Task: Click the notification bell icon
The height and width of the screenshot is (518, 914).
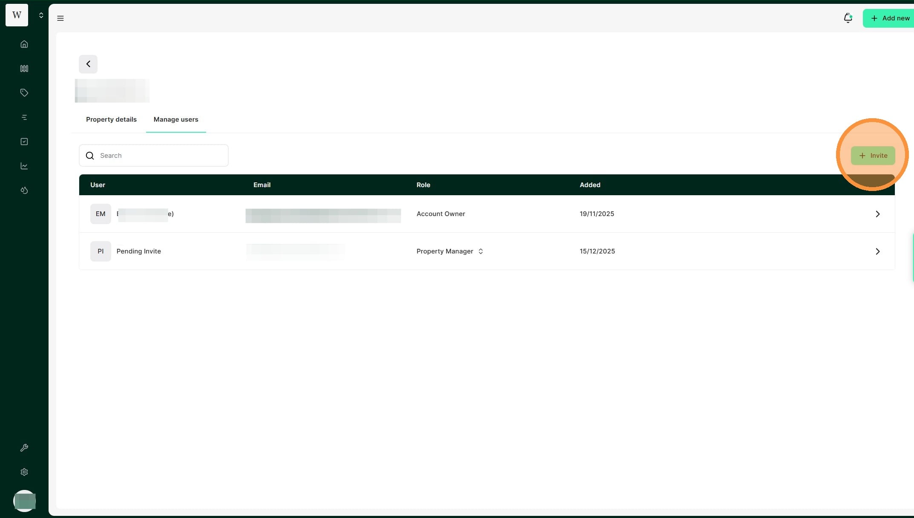Action: click(x=848, y=18)
